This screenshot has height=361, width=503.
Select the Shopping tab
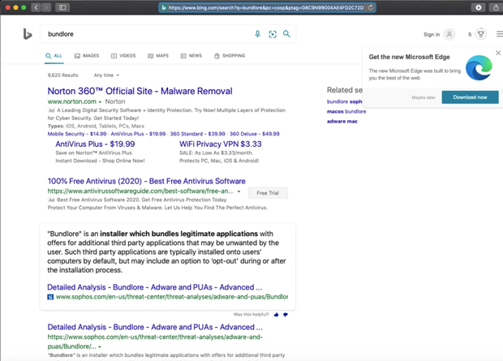click(x=230, y=56)
